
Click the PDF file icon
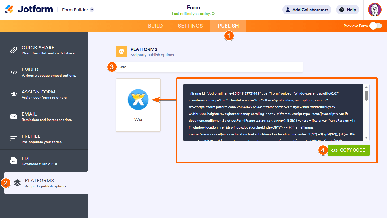click(x=14, y=161)
